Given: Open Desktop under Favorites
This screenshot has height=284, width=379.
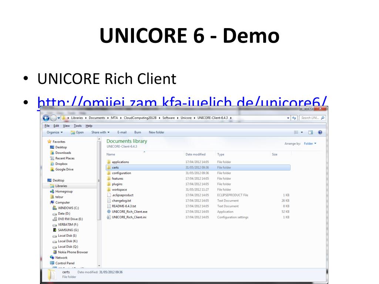Looking at the screenshot, I should [61, 147].
